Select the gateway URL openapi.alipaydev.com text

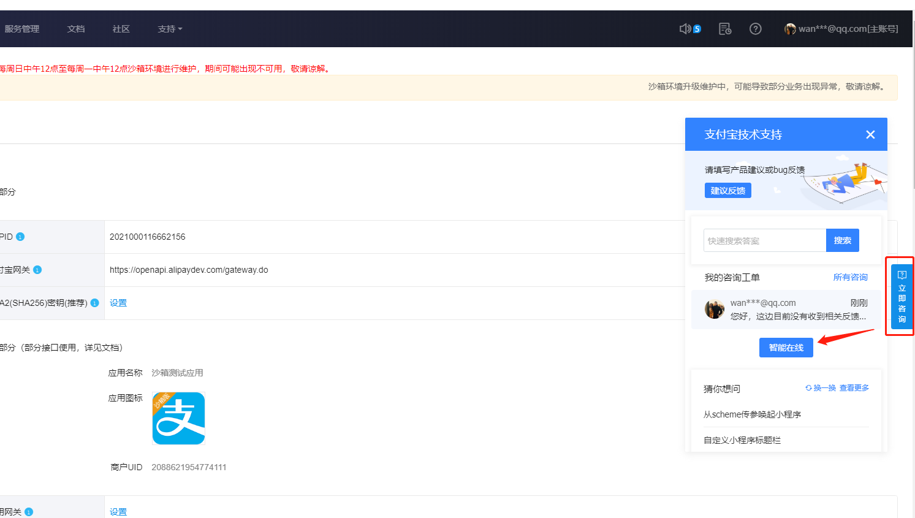(189, 270)
